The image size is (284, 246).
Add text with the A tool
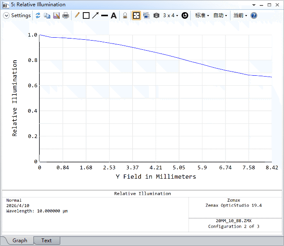(114, 15)
